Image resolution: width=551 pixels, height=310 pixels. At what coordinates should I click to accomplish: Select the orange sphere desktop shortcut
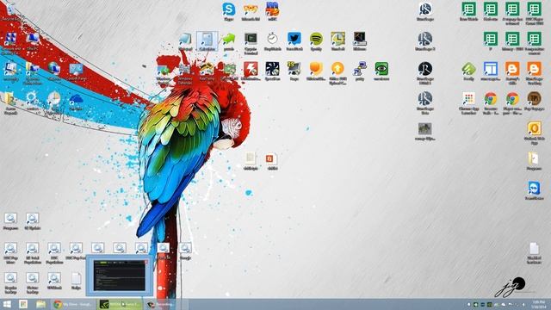tap(316, 69)
